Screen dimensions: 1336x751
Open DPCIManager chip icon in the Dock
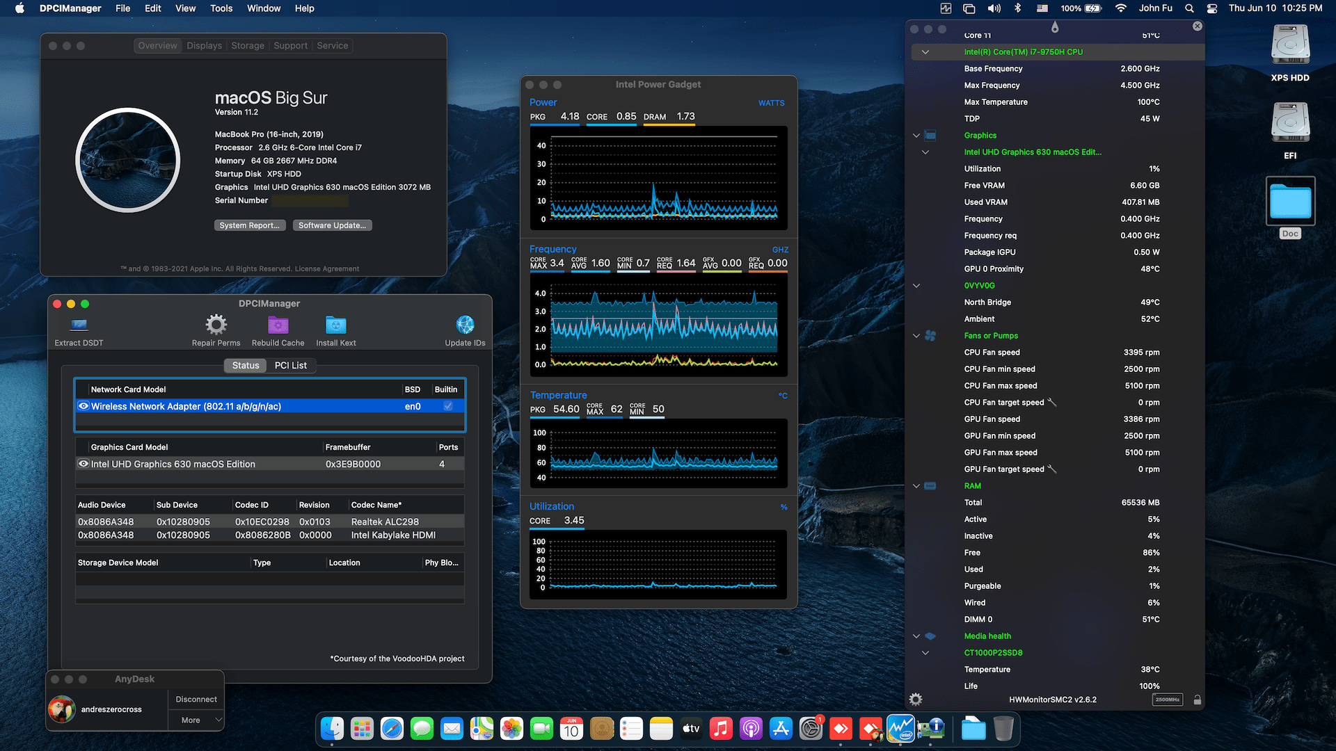930,729
